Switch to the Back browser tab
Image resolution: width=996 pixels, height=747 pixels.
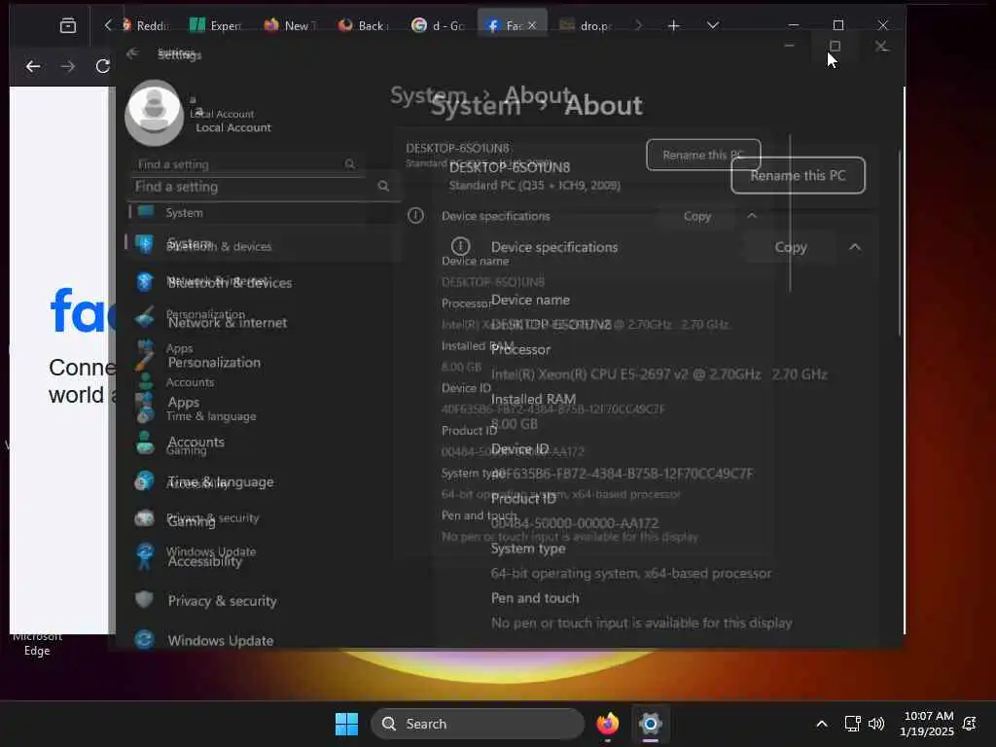pyautogui.click(x=365, y=25)
